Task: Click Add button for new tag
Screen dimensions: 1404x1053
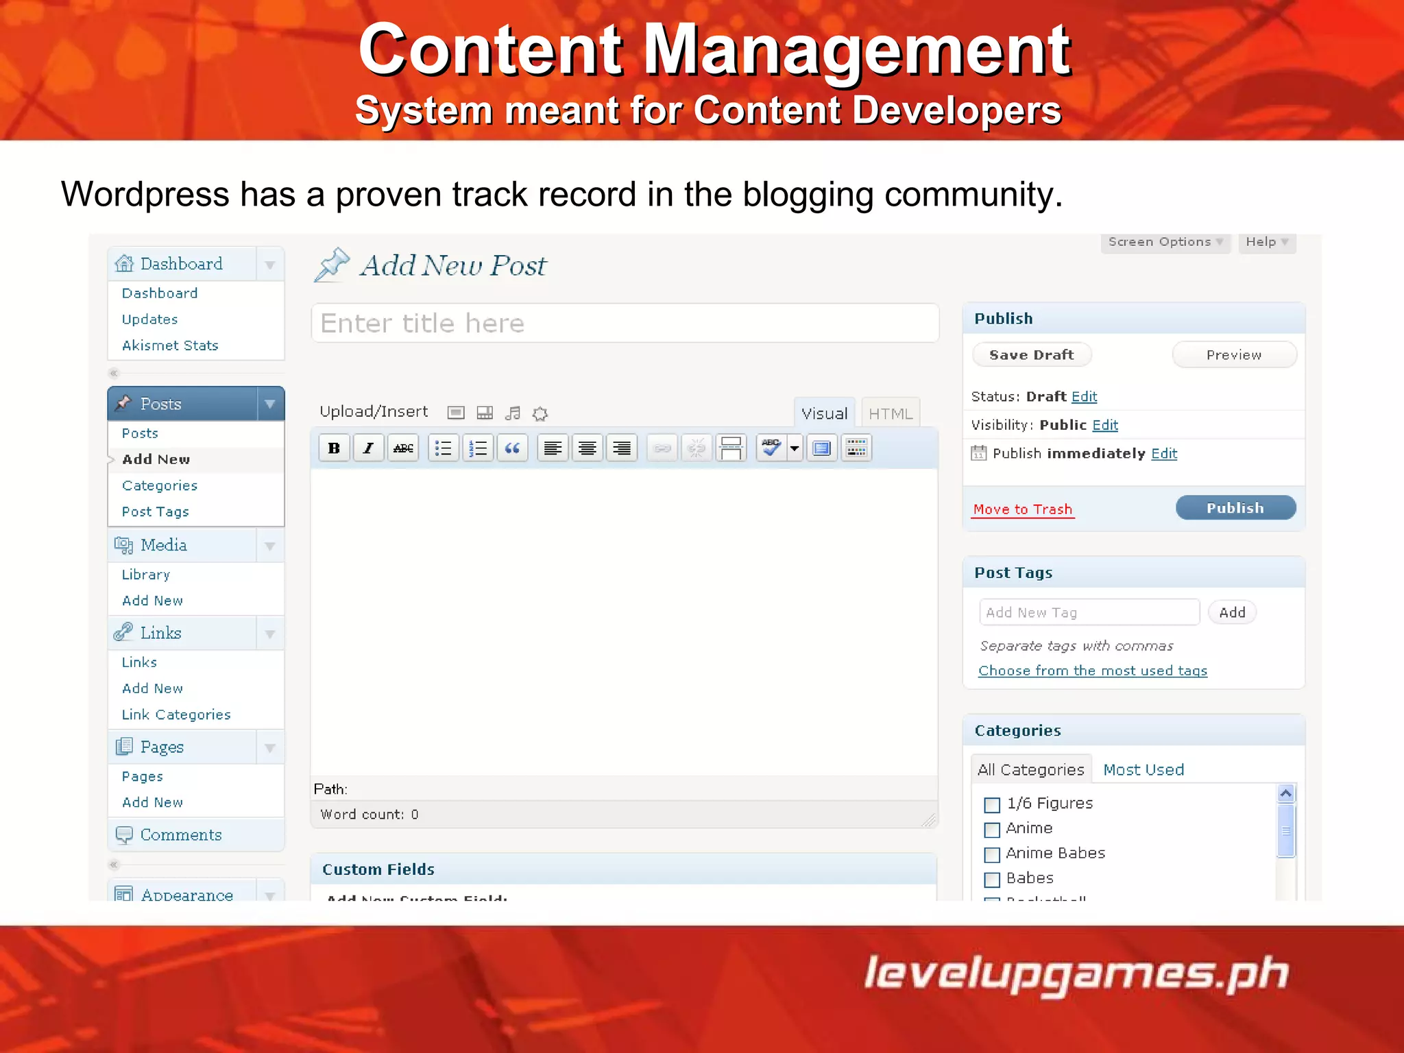Action: coord(1232,612)
